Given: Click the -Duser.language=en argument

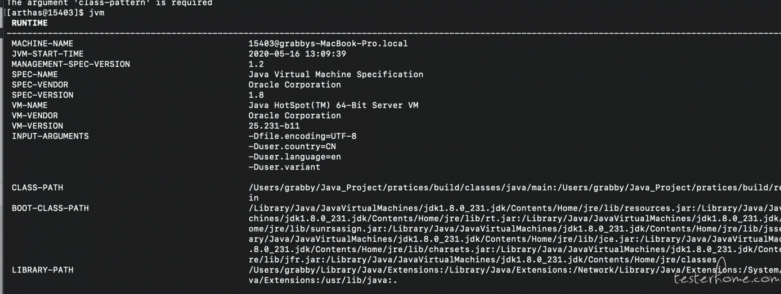Looking at the screenshot, I should click(x=295, y=157).
